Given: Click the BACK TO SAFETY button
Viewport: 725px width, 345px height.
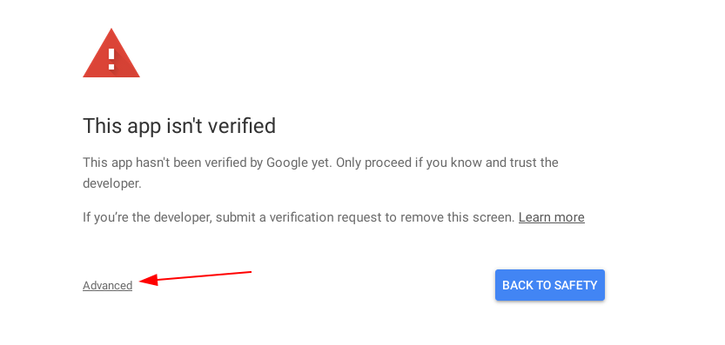Looking at the screenshot, I should pos(550,285).
